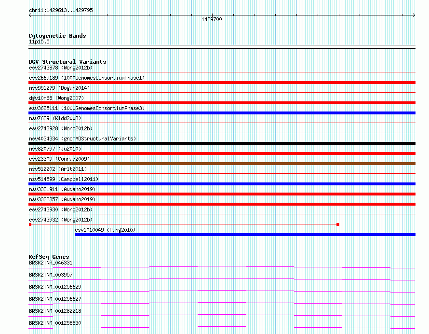Viewport: 429px width, 334px height.
Task: Open the BRSK2|NM_001256630 transcript
Action: tap(55, 323)
